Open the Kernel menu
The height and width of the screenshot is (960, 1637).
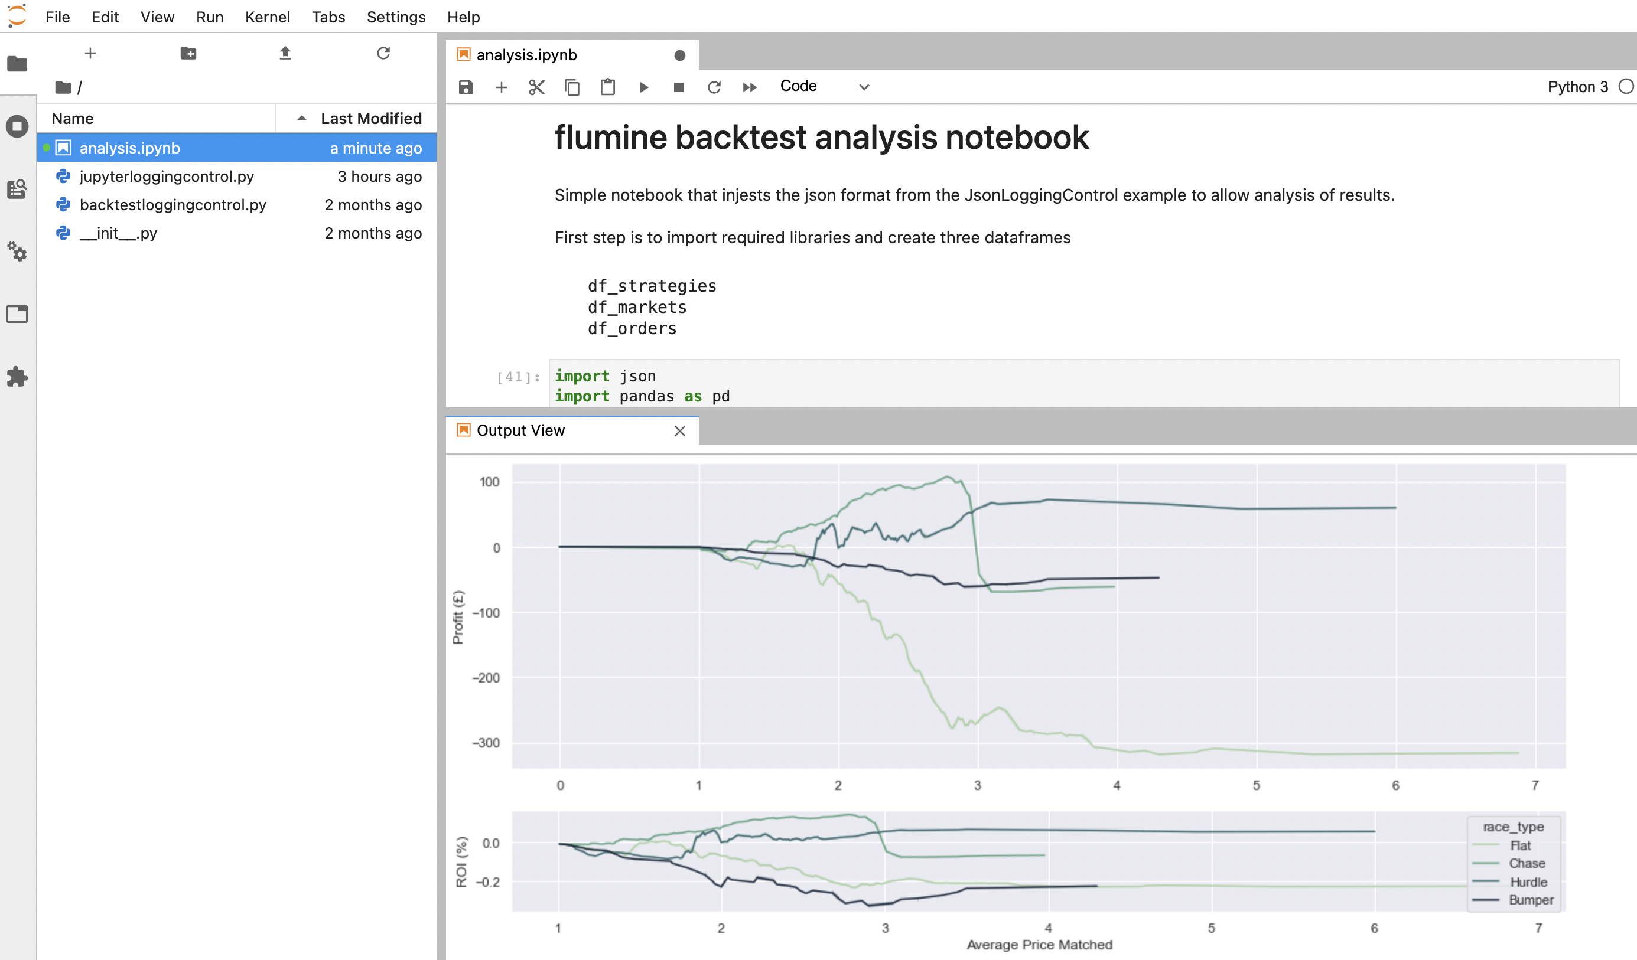267,17
